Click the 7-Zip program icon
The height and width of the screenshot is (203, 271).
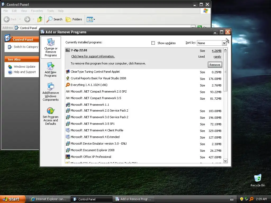click(68, 50)
